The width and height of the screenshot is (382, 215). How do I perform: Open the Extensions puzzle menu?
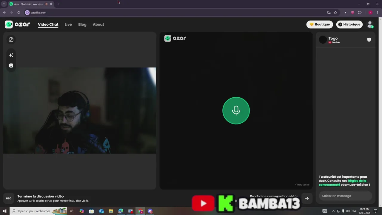coord(360,13)
